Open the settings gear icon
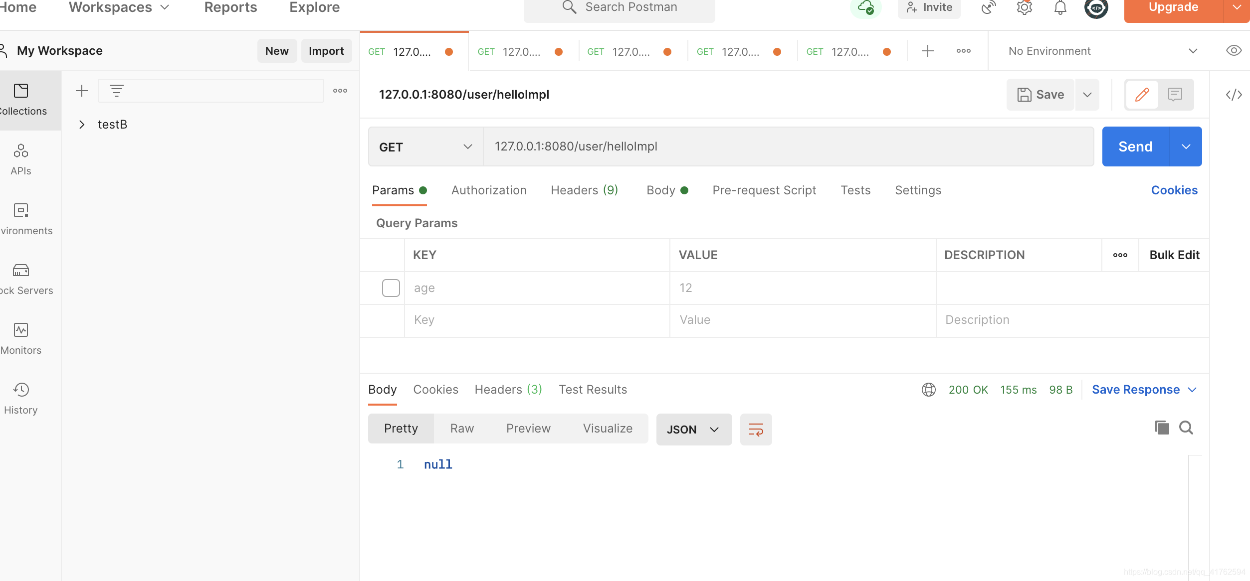1250x581 pixels. [1024, 7]
